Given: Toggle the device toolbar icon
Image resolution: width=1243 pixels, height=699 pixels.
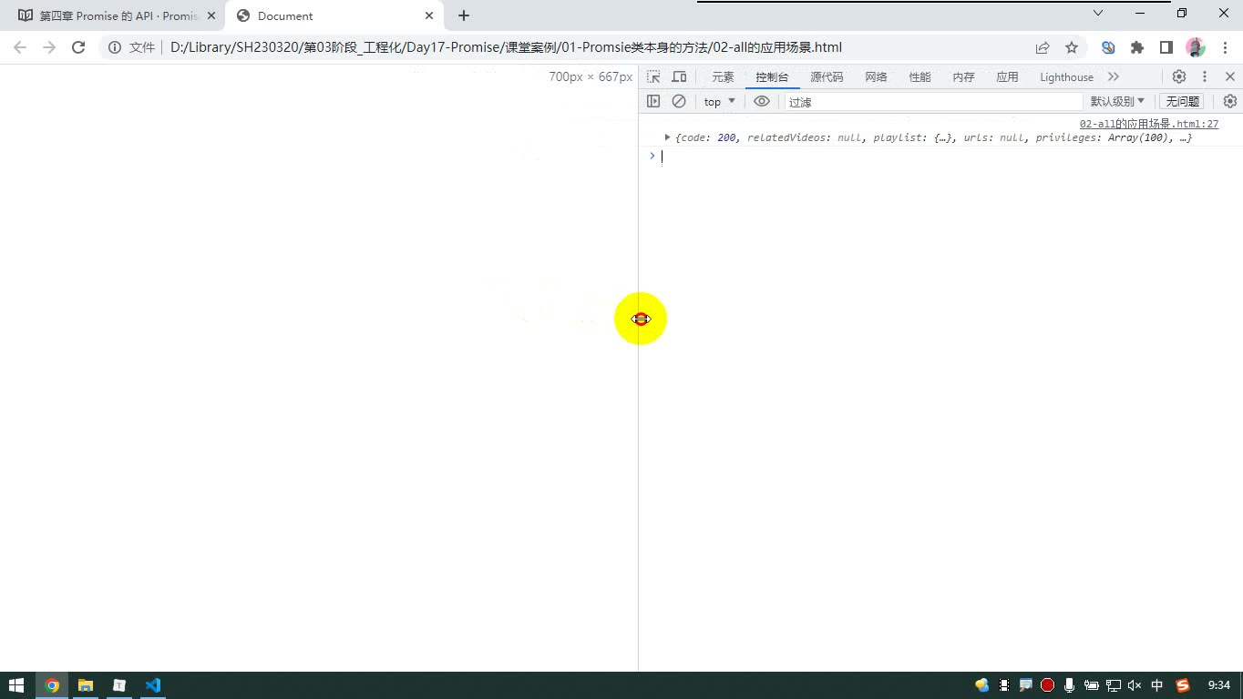Looking at the screenshot, I should 679,77.
